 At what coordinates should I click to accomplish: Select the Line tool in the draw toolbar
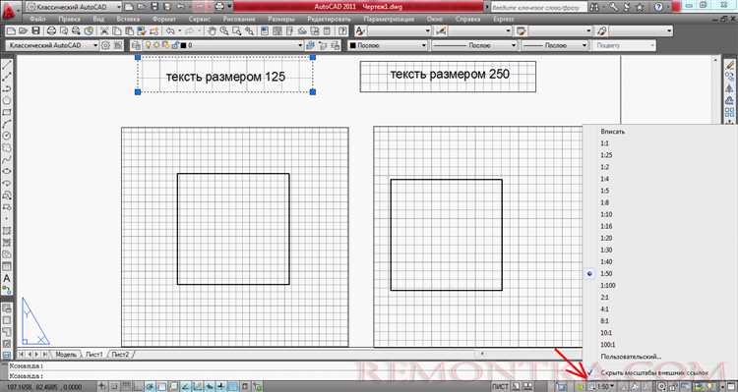(x=7, y=65)
